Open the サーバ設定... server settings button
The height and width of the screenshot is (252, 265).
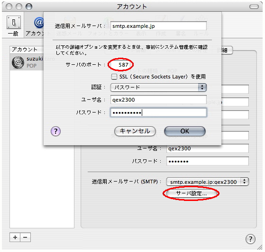[x=191, y=193]
